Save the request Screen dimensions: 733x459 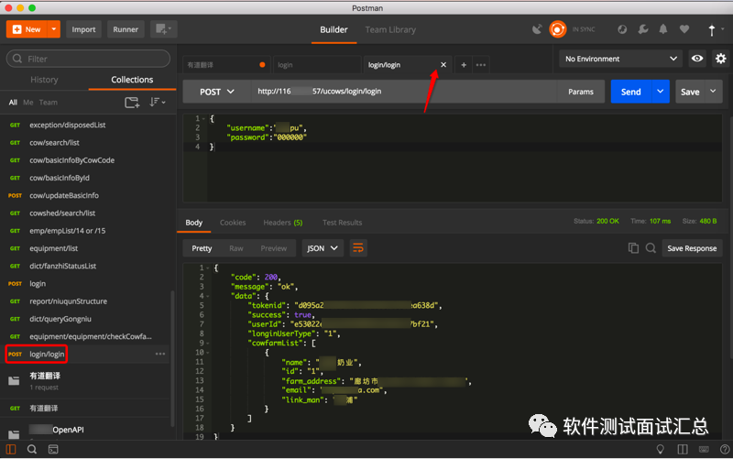coord(690,92)
